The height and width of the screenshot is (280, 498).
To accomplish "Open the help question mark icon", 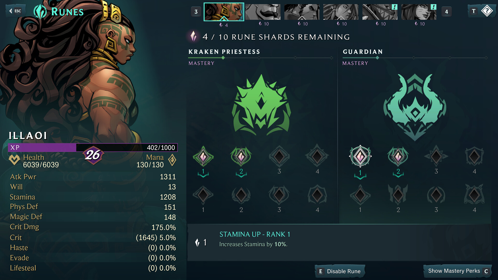I will 487,11.
